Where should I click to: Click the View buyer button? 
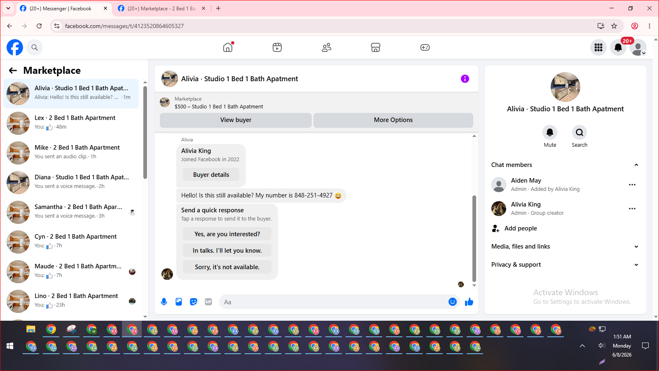click(x=236, y=120)
